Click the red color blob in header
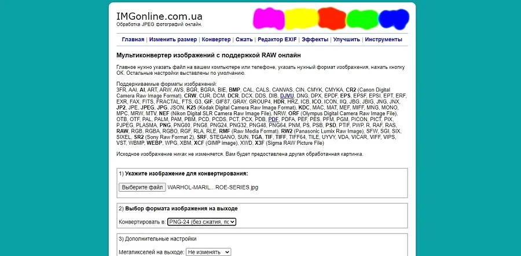521x256 pixels. pos(332,19)
